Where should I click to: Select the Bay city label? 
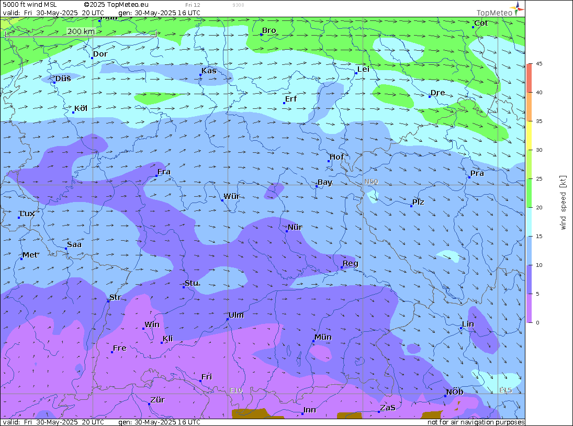325,183
